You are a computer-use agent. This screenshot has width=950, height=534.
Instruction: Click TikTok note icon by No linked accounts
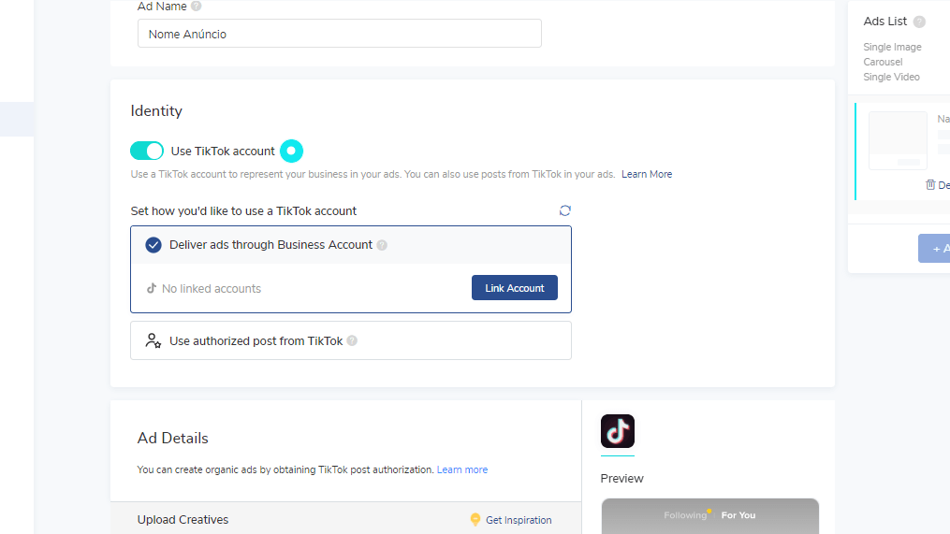pyautogui.click(x=152, y=288)
